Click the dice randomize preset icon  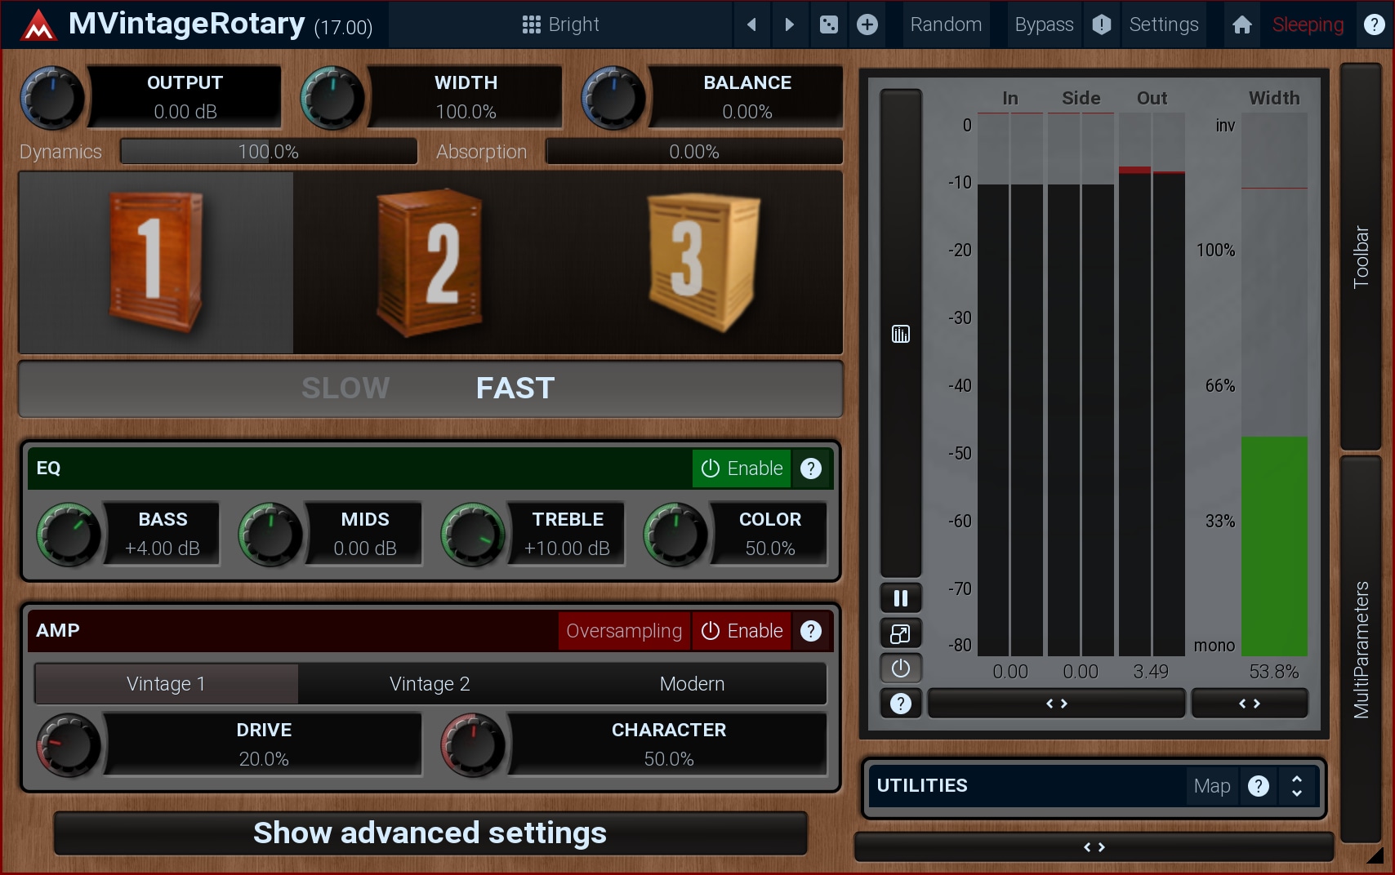pos(828,24)
